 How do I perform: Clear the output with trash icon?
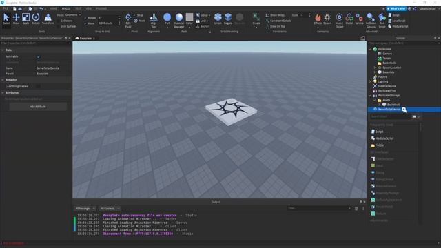(356, 209)
